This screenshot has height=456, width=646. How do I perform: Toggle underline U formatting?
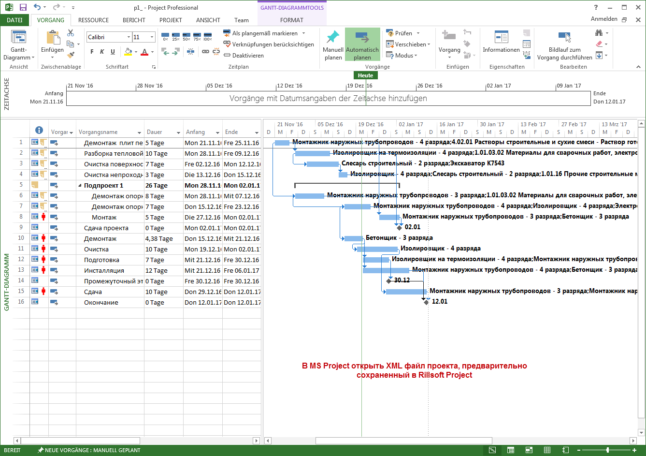coord(113,52)
